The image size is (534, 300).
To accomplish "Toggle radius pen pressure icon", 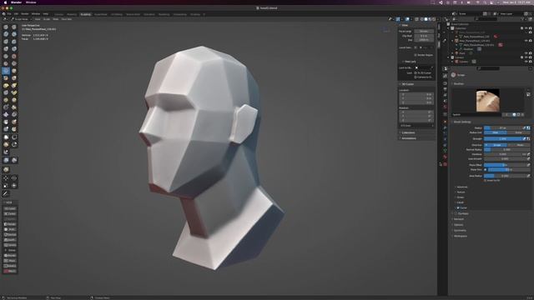I will (x=524, y=127).
